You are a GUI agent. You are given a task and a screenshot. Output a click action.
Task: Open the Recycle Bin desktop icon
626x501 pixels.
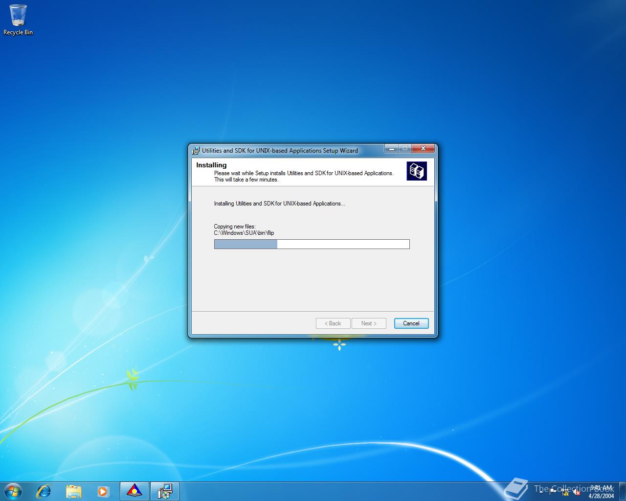[x=18, y=20]
